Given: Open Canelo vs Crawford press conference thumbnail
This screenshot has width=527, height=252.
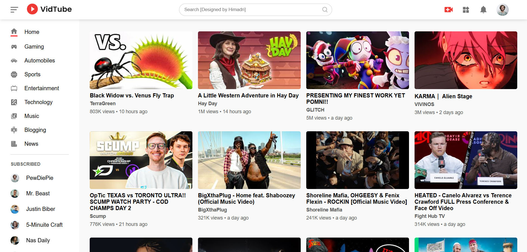Looking at the screenshot, I should 466,160.
